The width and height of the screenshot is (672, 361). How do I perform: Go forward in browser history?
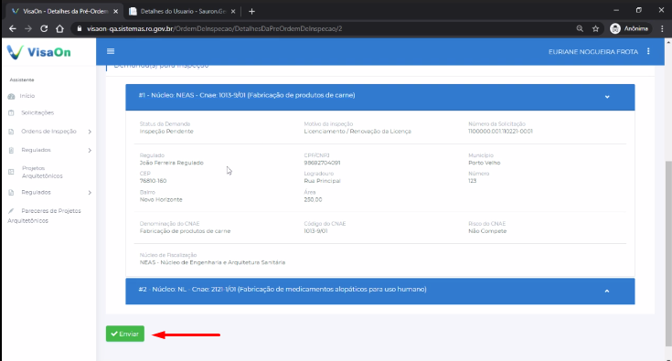28,28
